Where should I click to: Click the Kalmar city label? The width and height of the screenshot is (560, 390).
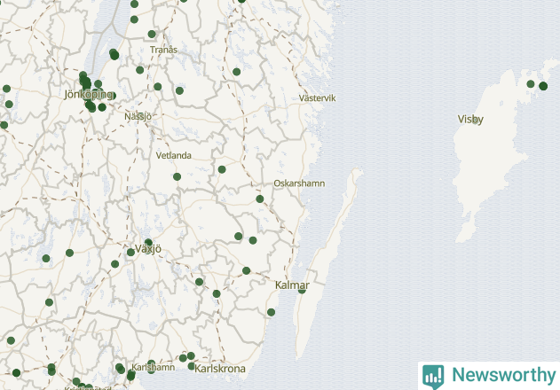click(292, 285)
